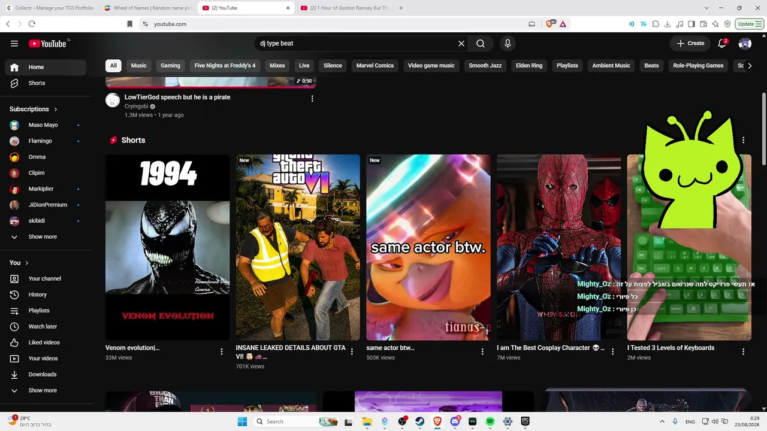Go to Home in the sidebar

click(x=46, y=67)
